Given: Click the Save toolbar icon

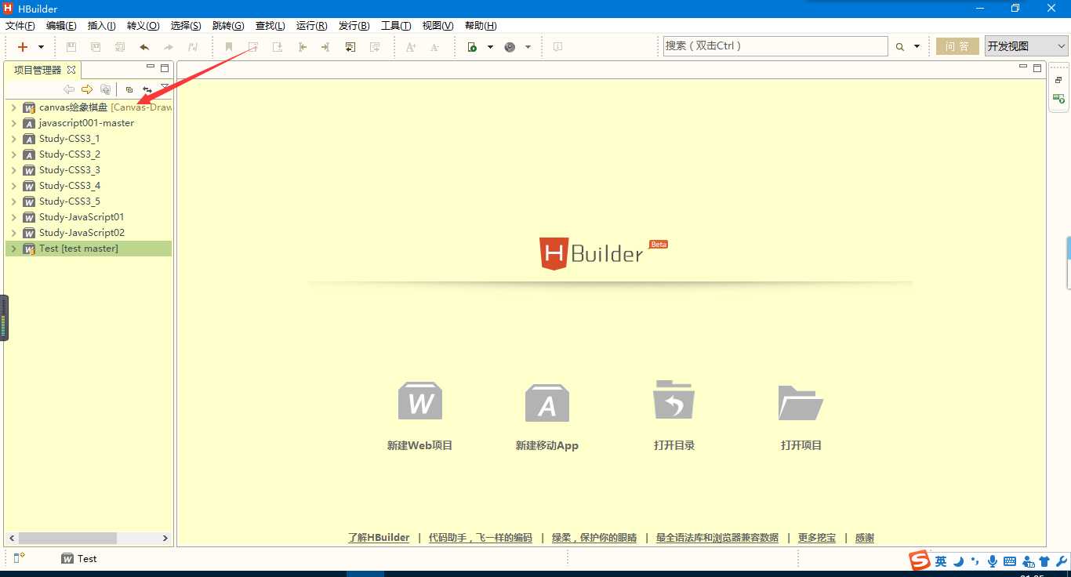Looking at the screenshot, I should click(x=71, y=47).
